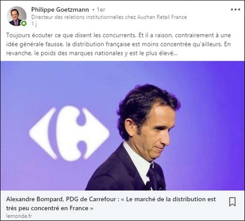Click 'Auchan Retail France' in the headline
The image size is (245, 221).
[162, 17]
